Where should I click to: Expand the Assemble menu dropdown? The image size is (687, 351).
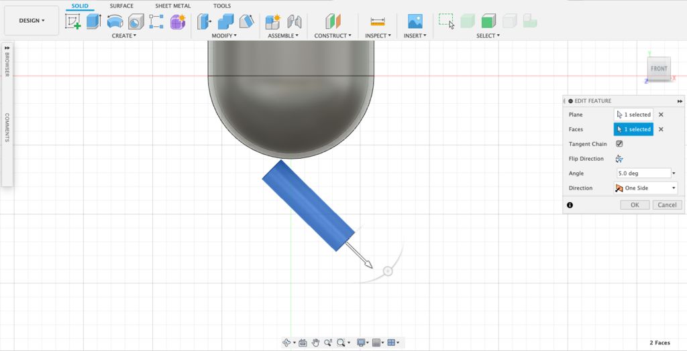tap(283, 36)
